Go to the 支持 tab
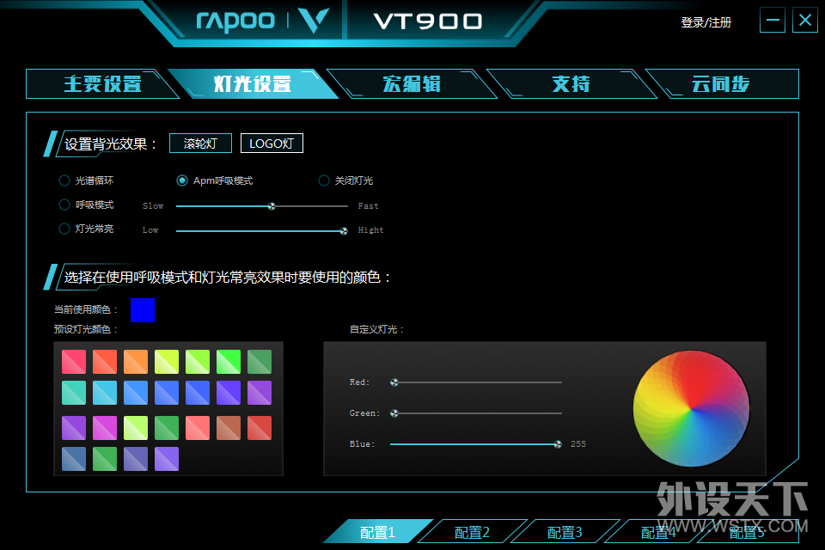The image size is (825, 550). click(571, 84)
